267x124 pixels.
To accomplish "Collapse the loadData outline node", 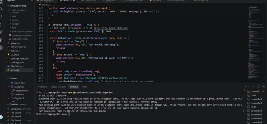I will pos(9,87).
